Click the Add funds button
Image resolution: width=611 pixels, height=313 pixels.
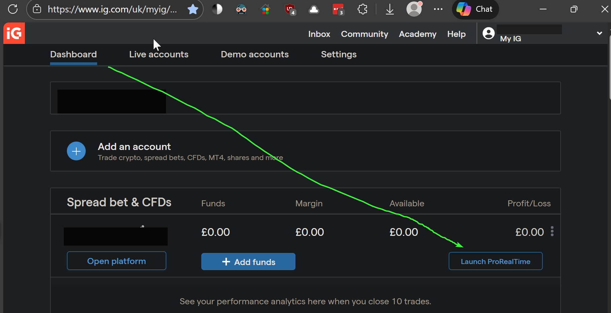point(248,262)
